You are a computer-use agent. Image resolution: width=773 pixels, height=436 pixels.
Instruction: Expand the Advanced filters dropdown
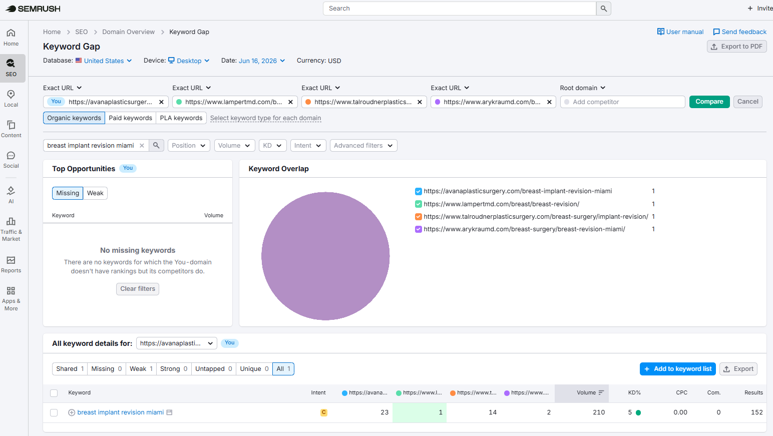(363, 146)
